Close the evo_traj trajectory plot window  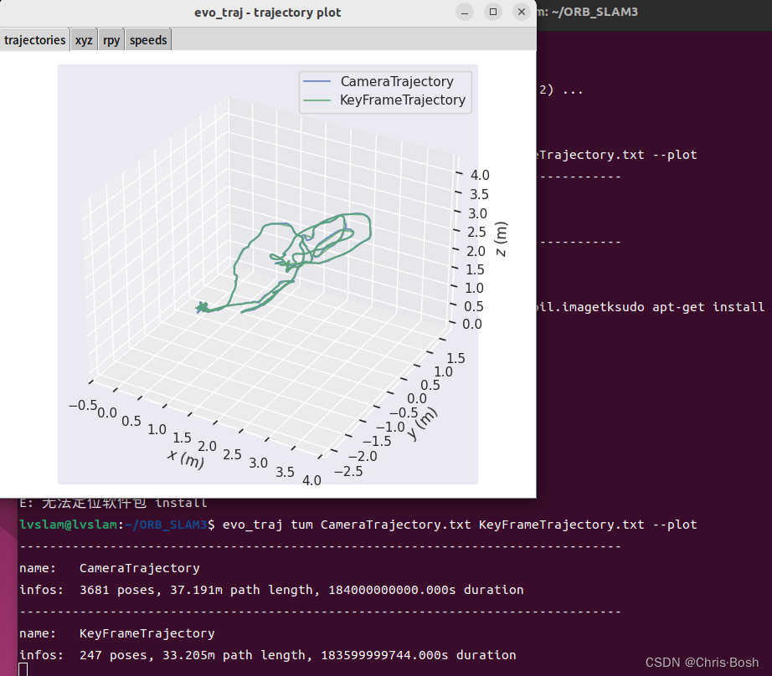pos(522,12)
